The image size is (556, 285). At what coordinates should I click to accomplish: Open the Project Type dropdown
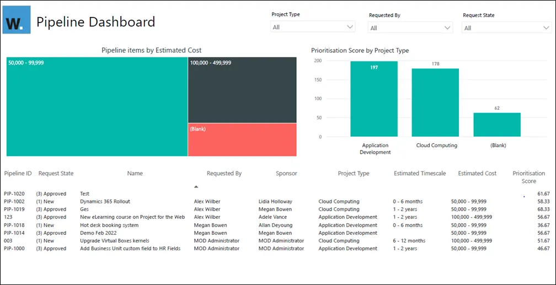click(x=313, y=26)
